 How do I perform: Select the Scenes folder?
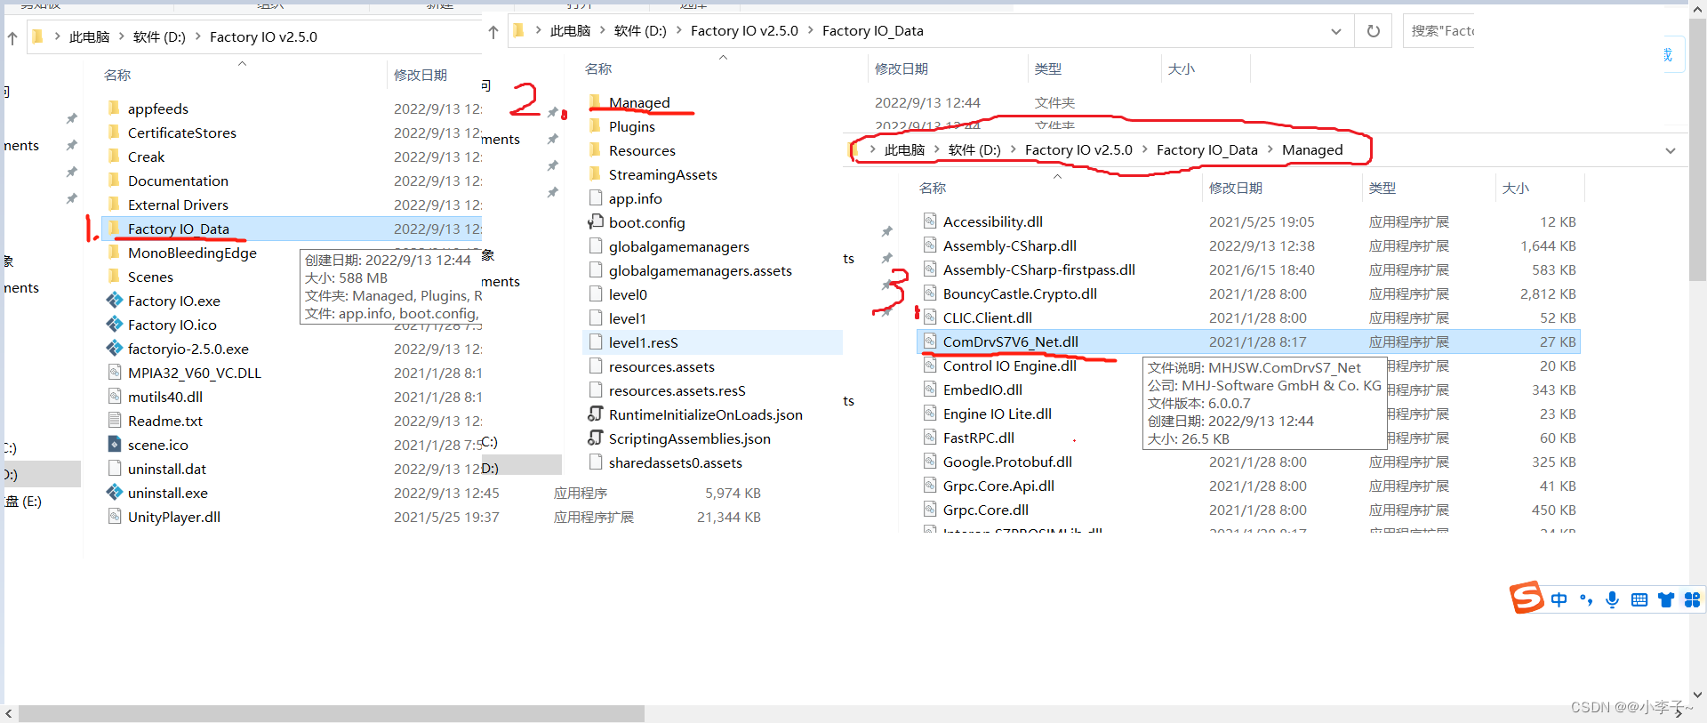[150, 277]
